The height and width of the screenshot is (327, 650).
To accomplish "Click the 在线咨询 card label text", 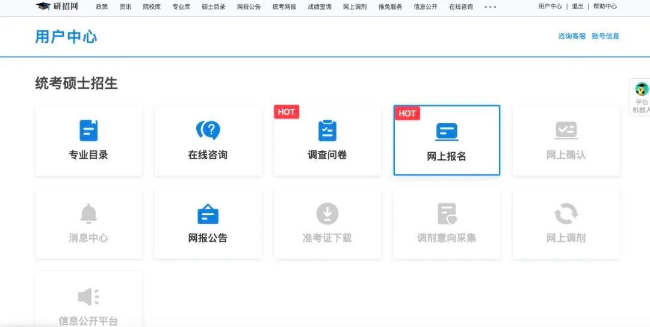I will (208, 155).
